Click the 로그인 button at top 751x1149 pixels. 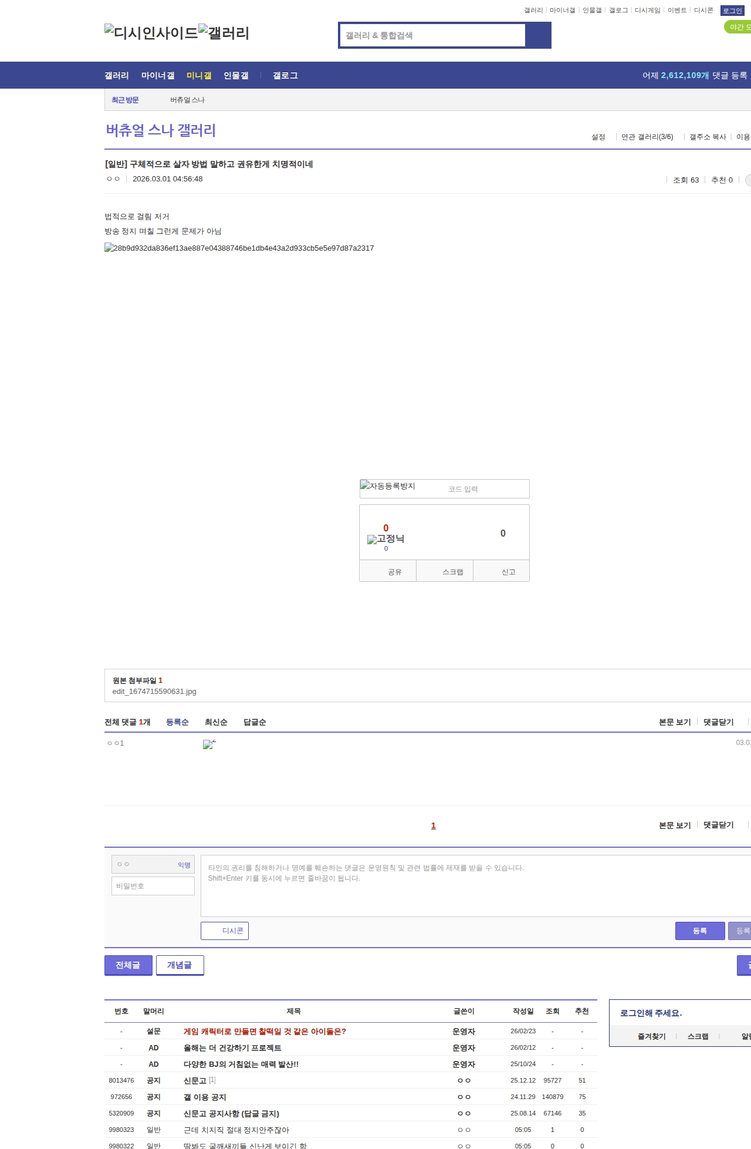tap(732, 11)
